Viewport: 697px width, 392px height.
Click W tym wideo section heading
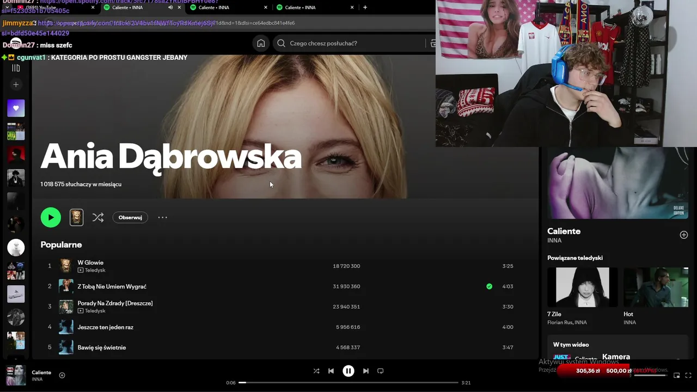coord(571,345)
